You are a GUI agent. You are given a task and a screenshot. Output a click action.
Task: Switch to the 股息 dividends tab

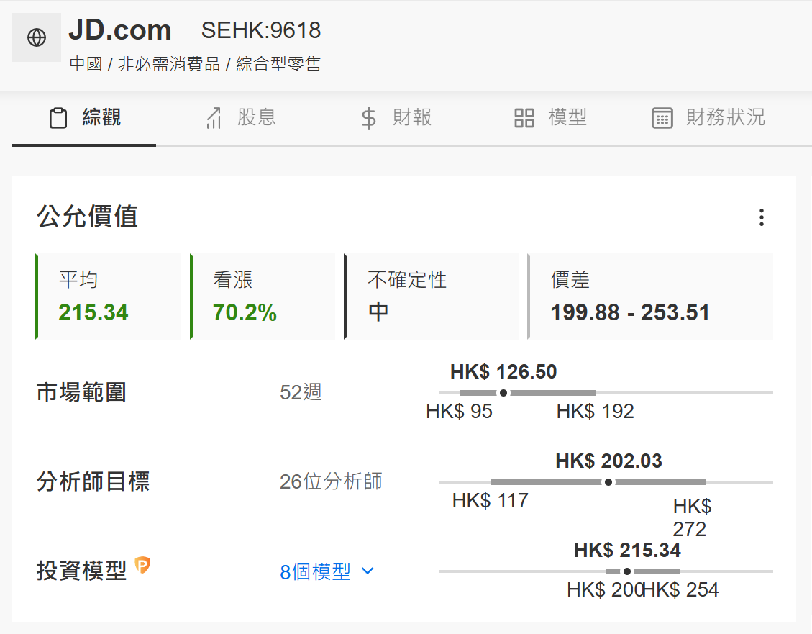(x=241, y=118)
